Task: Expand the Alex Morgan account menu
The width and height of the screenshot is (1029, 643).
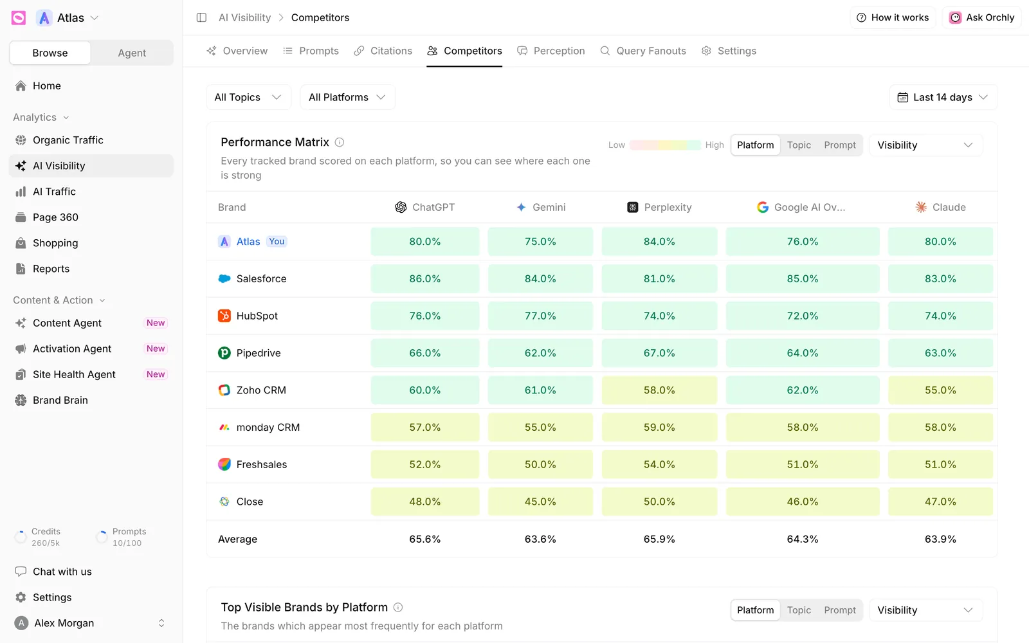Action: 91,623
